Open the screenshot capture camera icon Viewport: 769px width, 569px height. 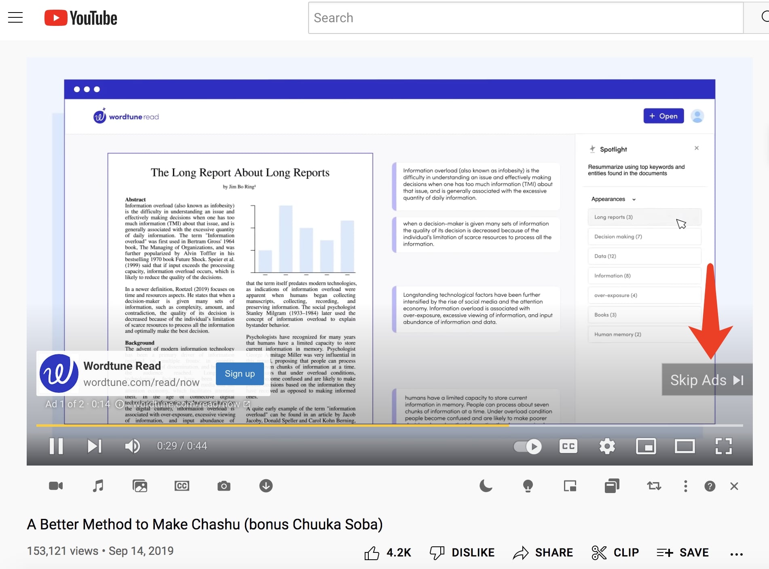point(224,486)
